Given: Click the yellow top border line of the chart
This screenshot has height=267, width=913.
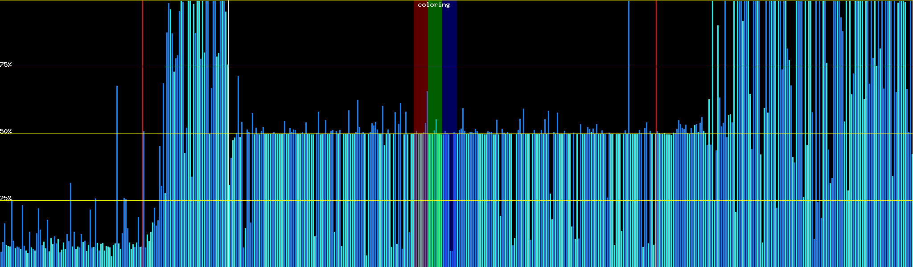Looking at the screenshot, I should click(312, 0).
